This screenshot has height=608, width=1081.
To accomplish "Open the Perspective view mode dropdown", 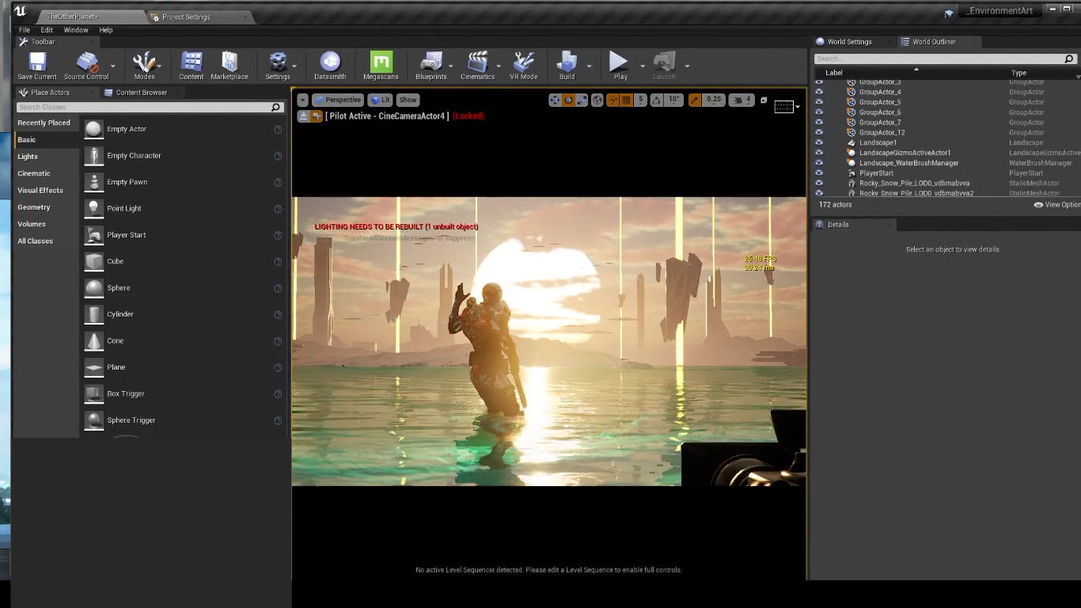I will (x=338, y=100).
